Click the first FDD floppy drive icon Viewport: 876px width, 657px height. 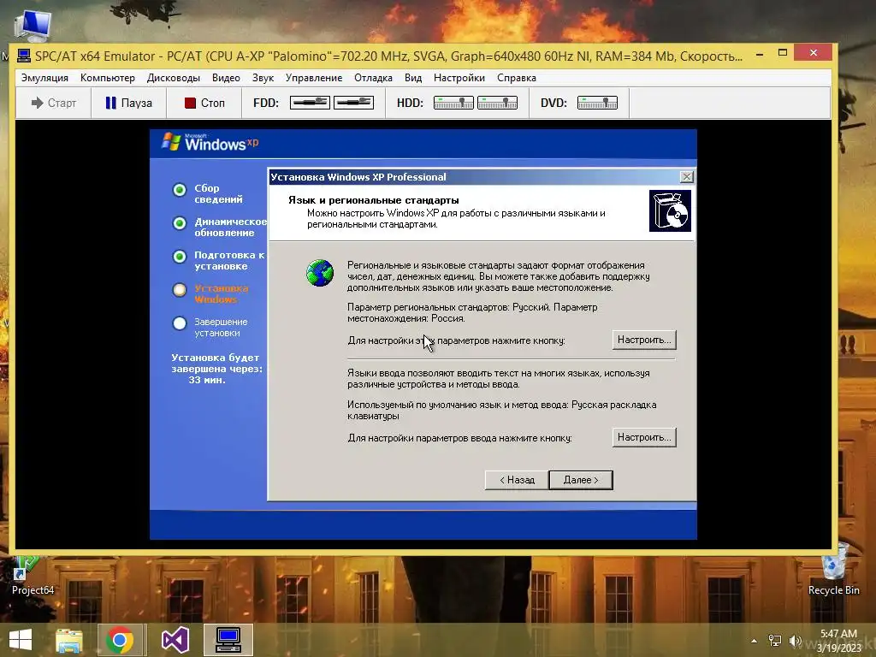310,103
